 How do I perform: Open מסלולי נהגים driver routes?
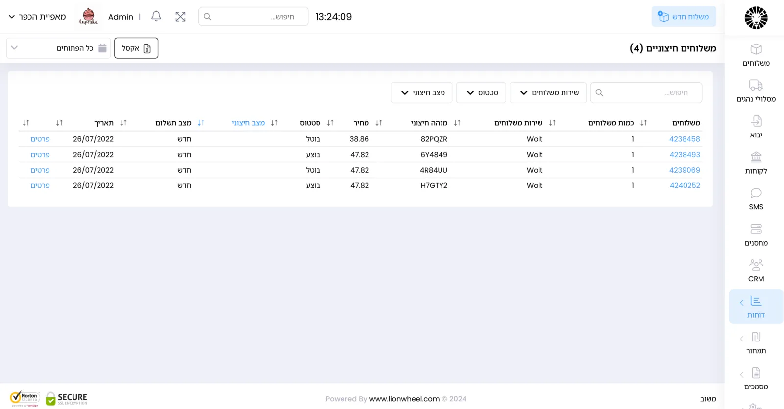click(x=756, y=91)
